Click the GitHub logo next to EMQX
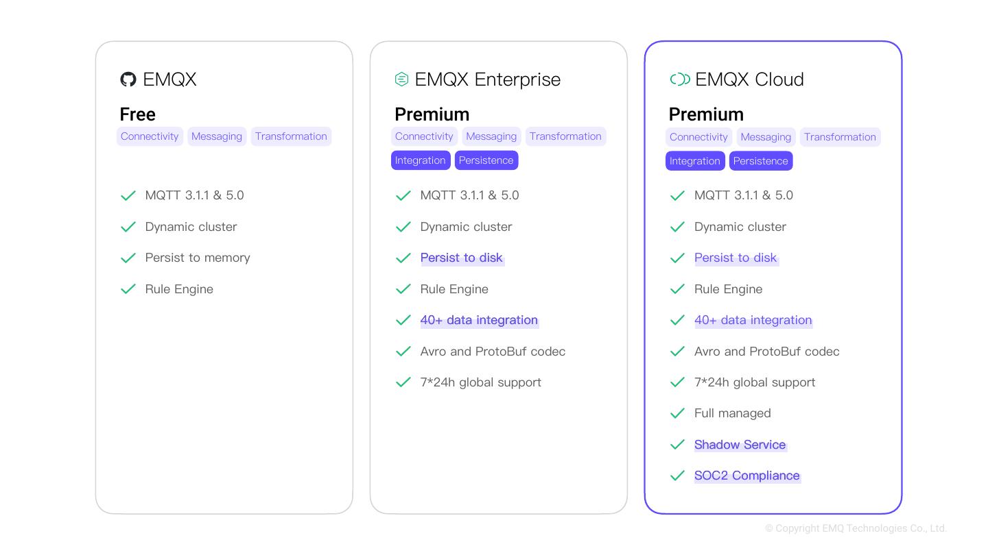Viewport: 988px width, 555px height. [128, 79]
